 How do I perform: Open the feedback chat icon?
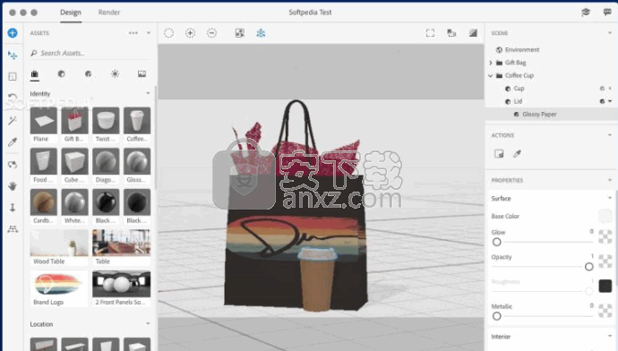[x=607, y=13]
